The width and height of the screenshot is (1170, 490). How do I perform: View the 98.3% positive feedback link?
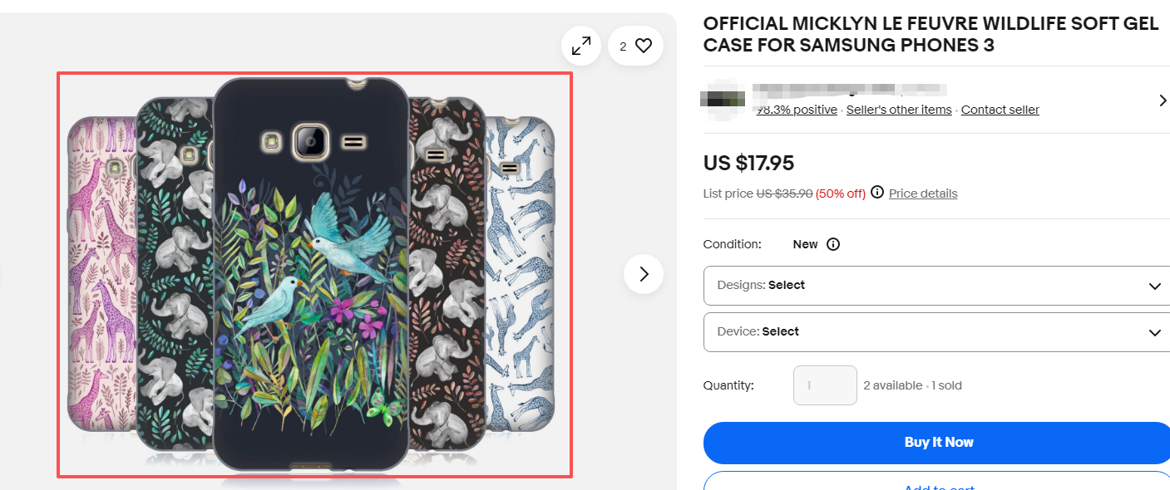pyautogui.click(x=797, y=110)
